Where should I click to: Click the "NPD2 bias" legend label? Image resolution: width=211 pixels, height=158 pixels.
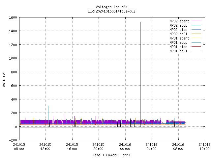(x=178, y=30)
